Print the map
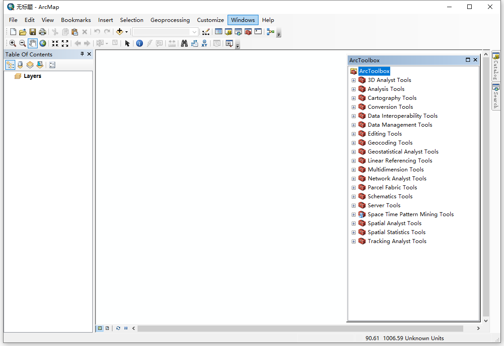Screen dimensions: 504x346 click(43, 32)
